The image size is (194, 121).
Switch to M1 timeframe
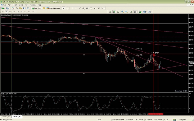(x=2, y=12)
